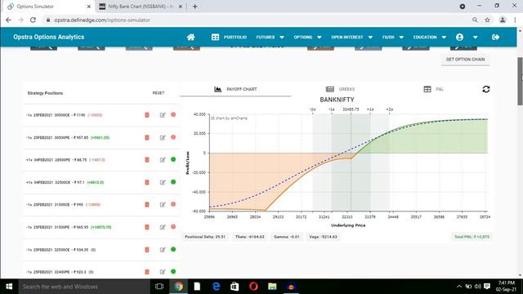Edit the 04FEB2021 32500CE position
This screenshot has width=523, height=294.
tap(163, 182)
